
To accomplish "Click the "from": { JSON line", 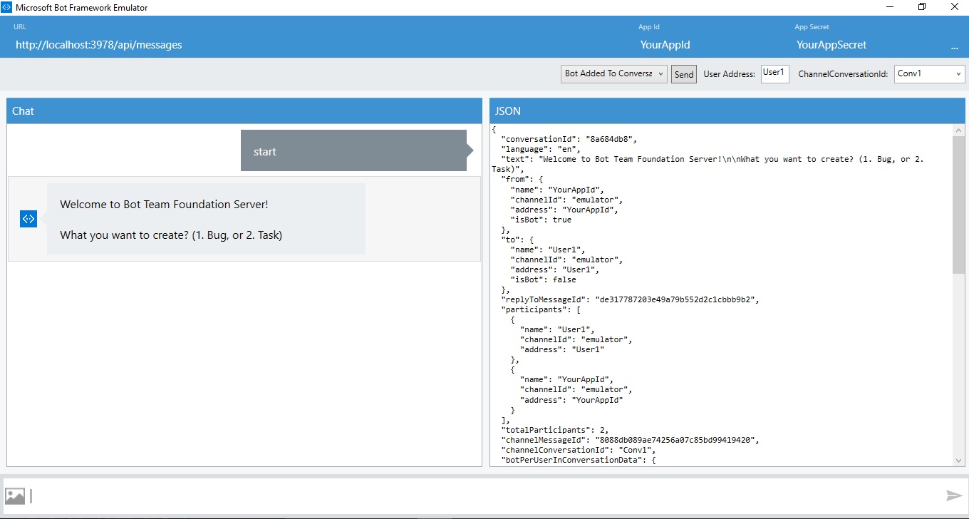I will coord(522,179).
